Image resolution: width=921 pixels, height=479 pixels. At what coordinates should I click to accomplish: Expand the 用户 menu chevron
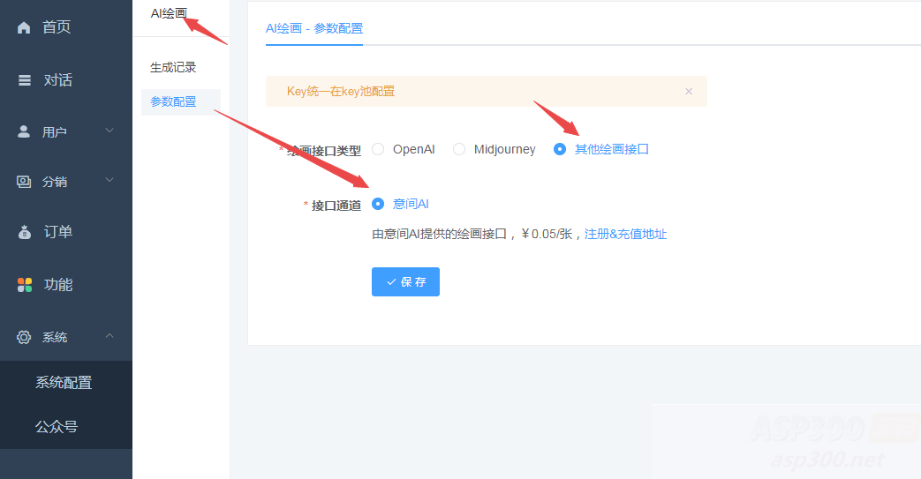click(x=109, y=131)
